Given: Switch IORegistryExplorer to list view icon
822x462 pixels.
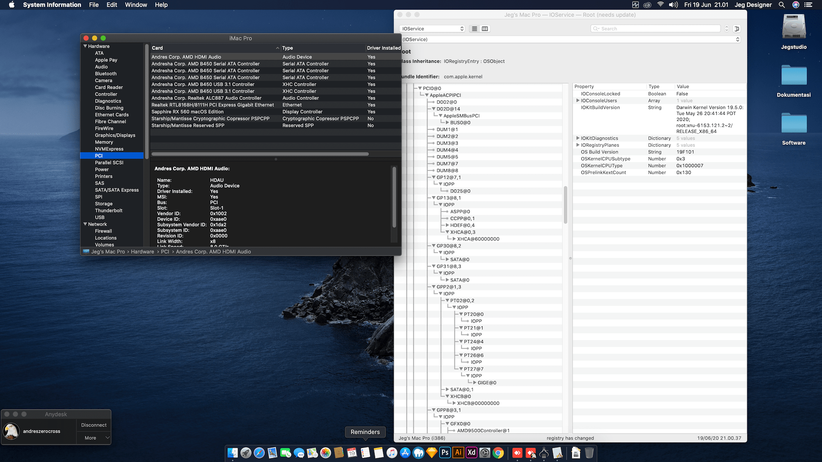Looking at the screenshot, I should 474,29.
